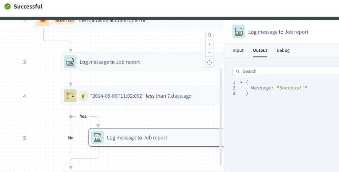The width and height of the screenshot is (339, 172).
Task: Click "message" link in step 3 title
Action: [x=99, y=62]
